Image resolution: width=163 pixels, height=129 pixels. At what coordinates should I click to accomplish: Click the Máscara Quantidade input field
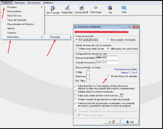(107, 58)
